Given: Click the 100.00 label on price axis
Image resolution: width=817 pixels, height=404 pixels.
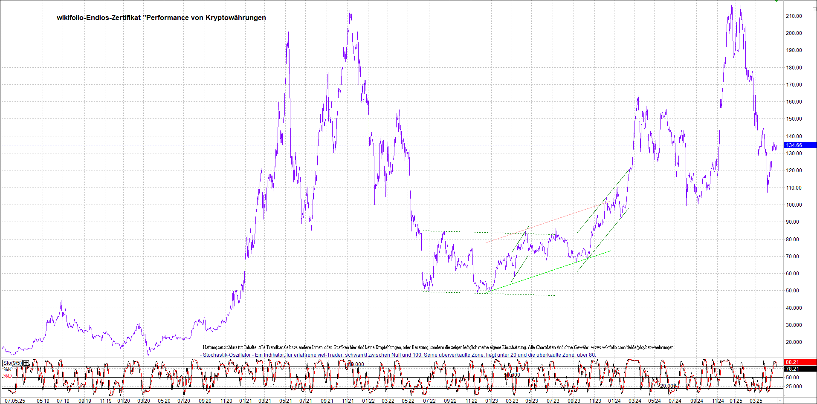Looking at the screenshot, I should click(794, 205).
